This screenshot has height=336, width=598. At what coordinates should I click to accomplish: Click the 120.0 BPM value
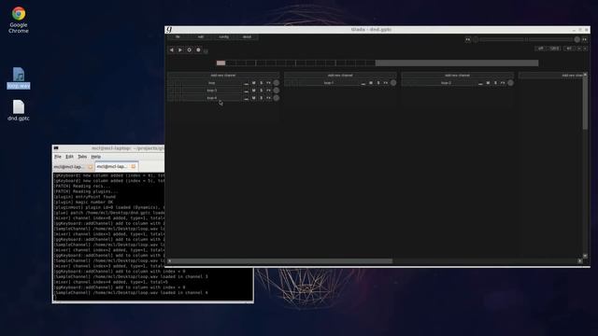[x=554, y=49]
